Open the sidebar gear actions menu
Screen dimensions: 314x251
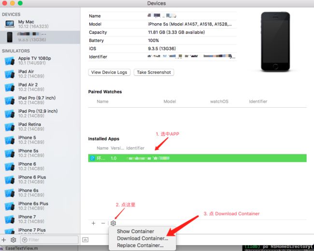14,239
